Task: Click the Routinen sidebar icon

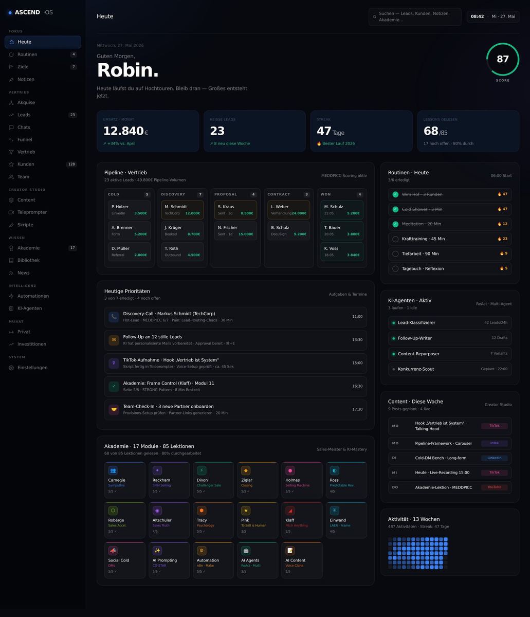Action: [11, 55]
